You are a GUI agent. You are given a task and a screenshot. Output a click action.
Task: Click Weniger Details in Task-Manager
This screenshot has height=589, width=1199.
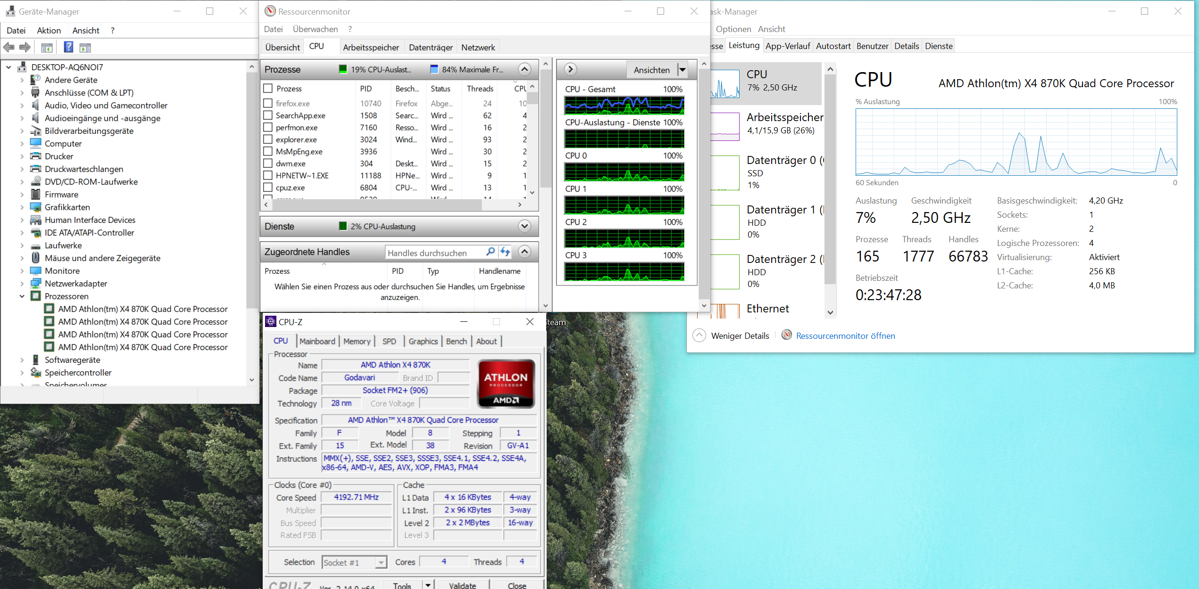(x=740, y=336)
